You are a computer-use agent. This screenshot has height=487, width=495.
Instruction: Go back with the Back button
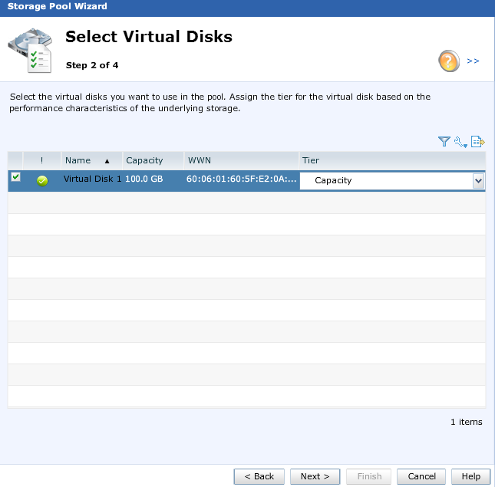259,476
